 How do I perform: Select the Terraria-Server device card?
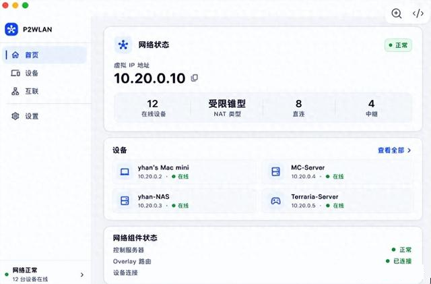point(337,200)
